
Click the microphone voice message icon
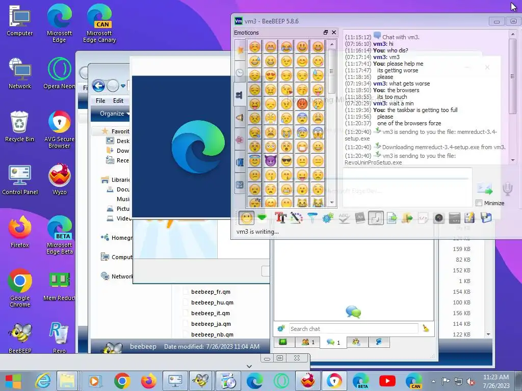507,189
